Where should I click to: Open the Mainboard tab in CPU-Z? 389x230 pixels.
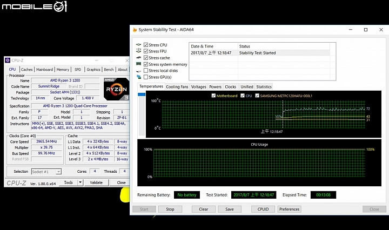click(45, 70)
